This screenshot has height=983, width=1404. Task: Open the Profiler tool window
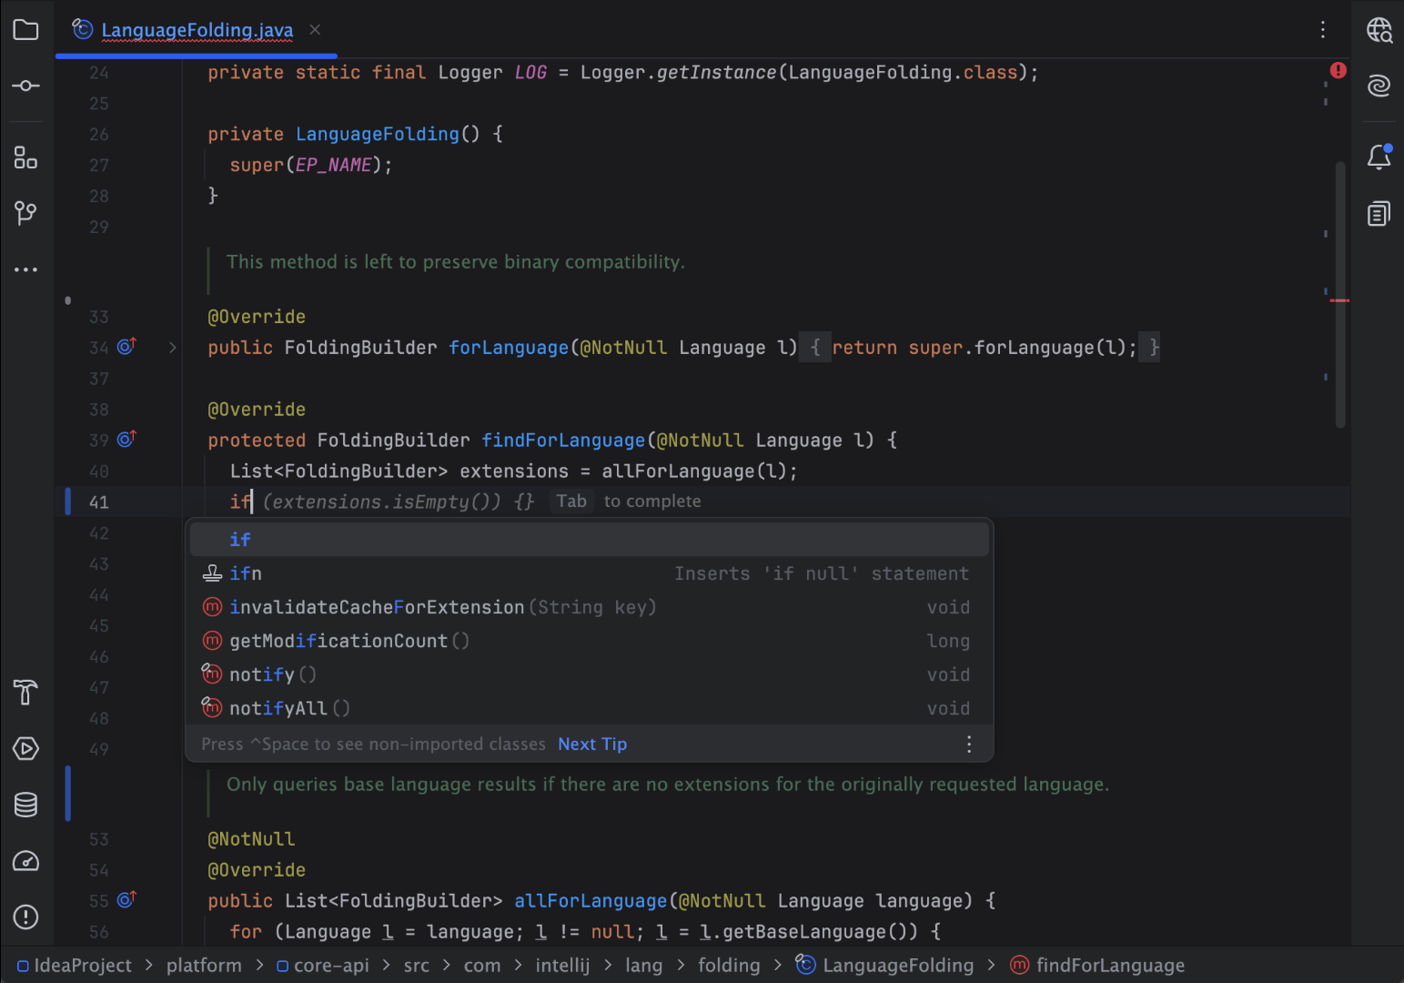25,861
